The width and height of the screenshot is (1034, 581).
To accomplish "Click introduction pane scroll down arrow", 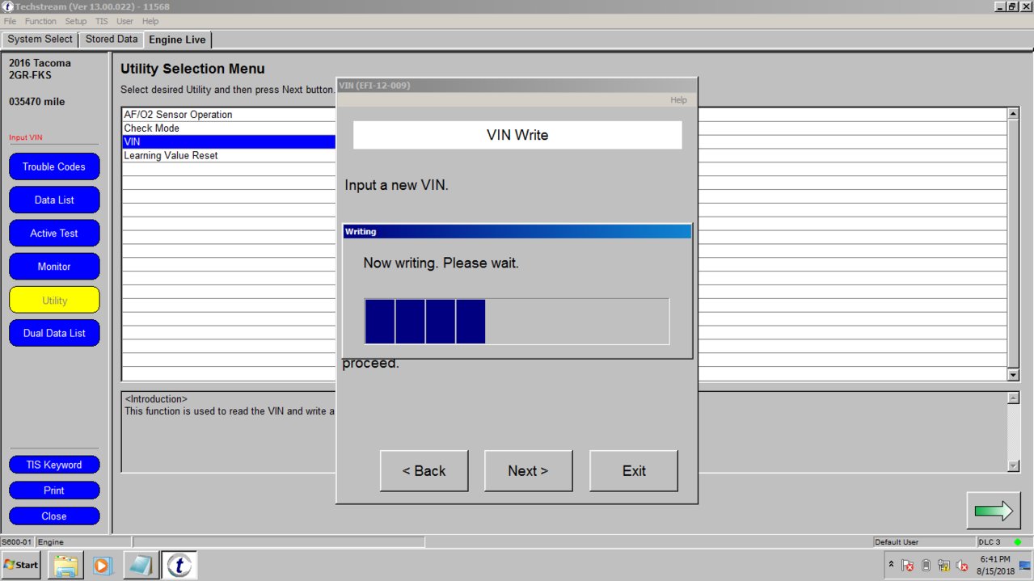I will click(1014, 466).
